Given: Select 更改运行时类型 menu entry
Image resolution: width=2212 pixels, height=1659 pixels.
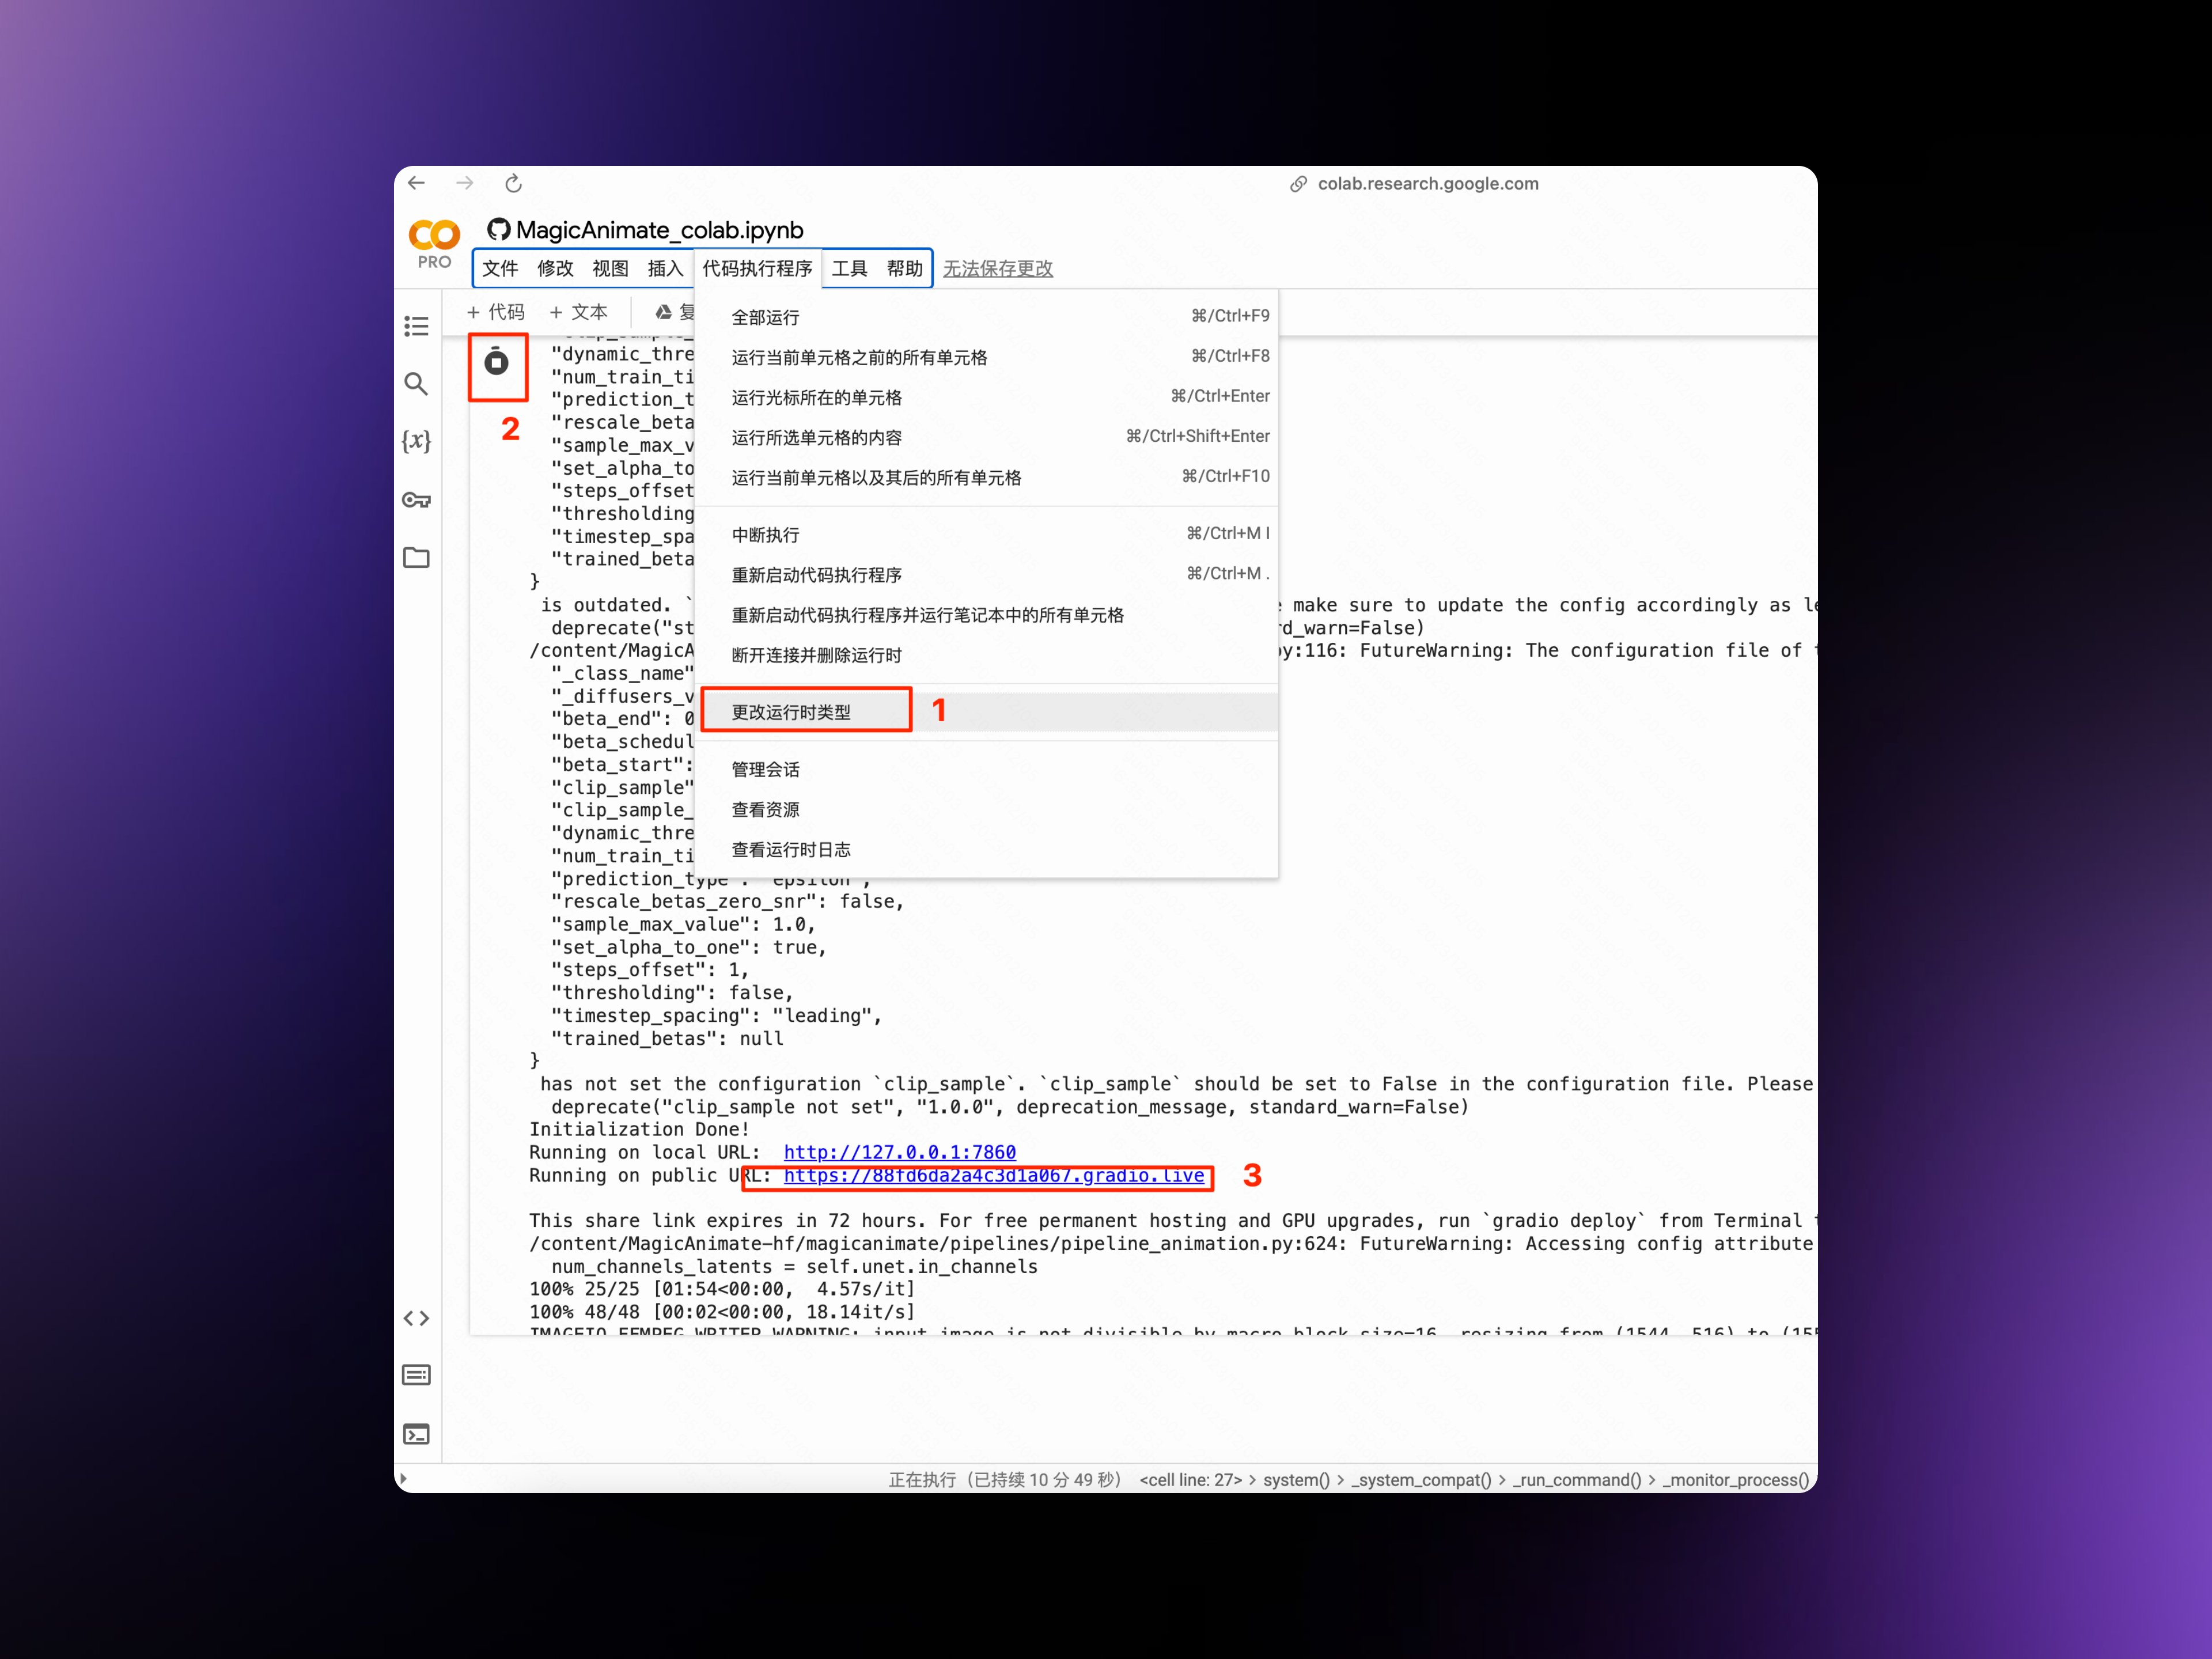Looking at the screenshot, I should click(791, 712).
